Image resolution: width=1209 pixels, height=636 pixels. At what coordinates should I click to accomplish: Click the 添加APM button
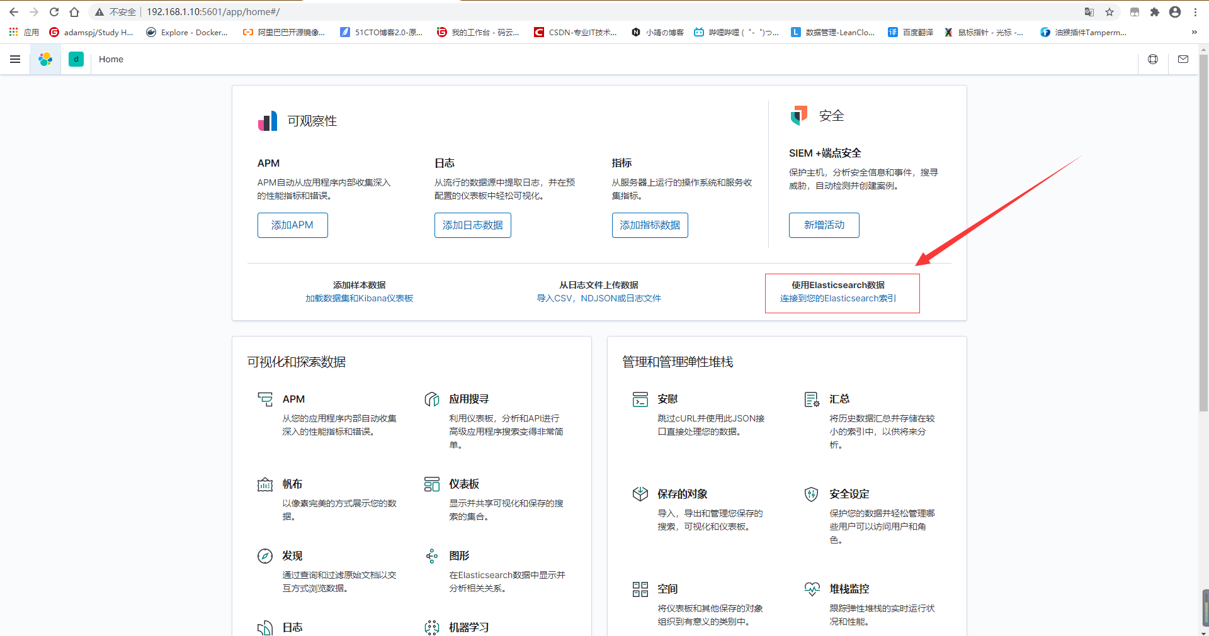(292, 225)
